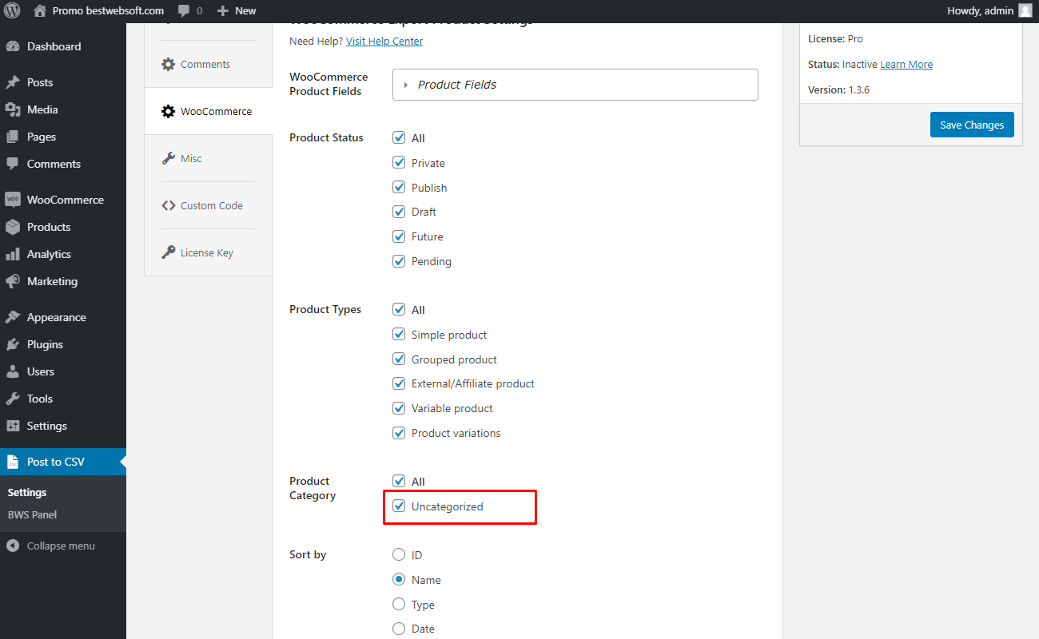
Task: Click the Tools wrench icon in sidebar
Action: 13,399
